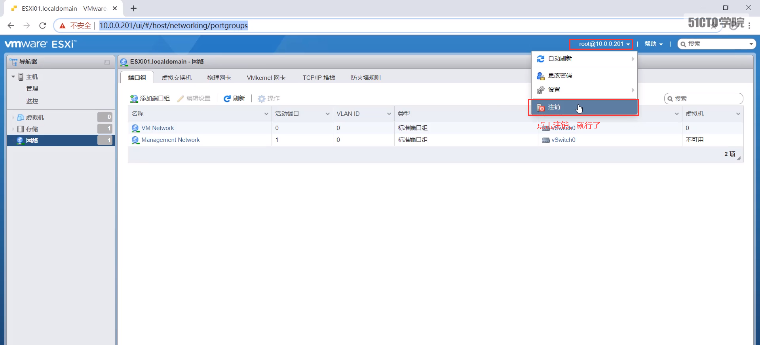Click the virtual machines count badge showing 0
This screenshot has width=760, height=345.
pyautogui.click(x=105, y=117)
